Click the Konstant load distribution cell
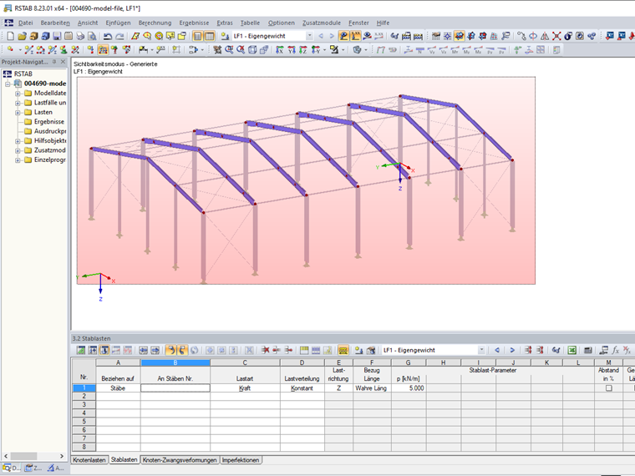This screenshot has width=635, height=476. 302,387
